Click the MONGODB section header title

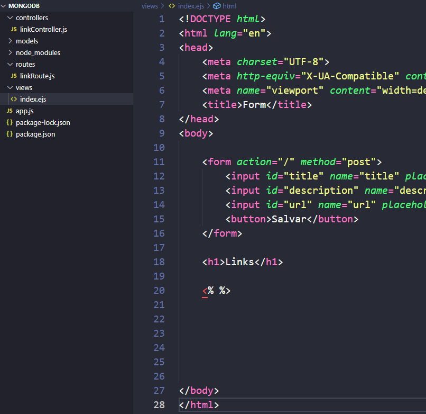point(24,6)
